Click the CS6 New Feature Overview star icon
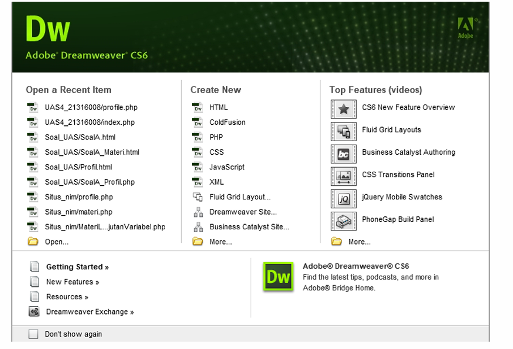513x349 pixels. [x=344, y=109]
